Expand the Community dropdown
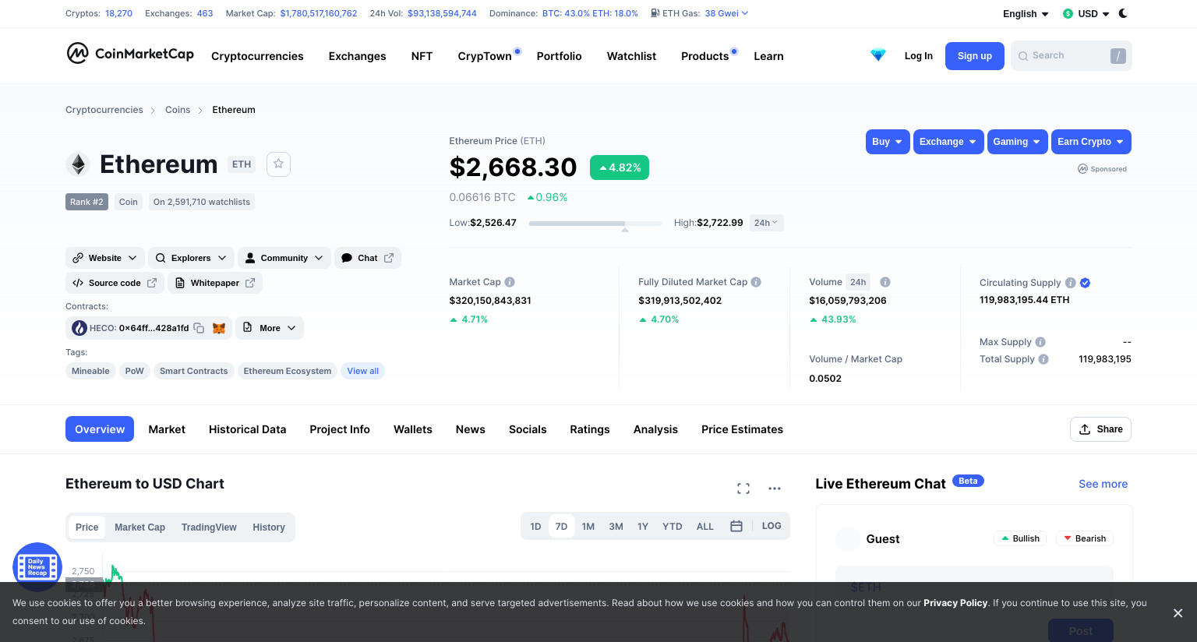 click(284, 258)
